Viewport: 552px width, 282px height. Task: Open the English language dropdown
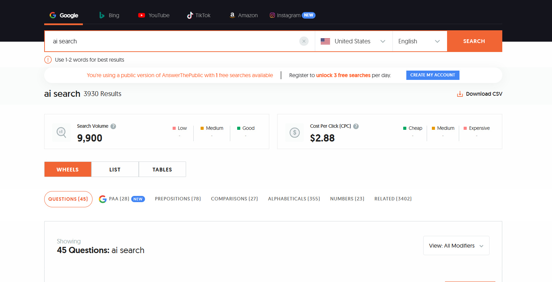419,41
